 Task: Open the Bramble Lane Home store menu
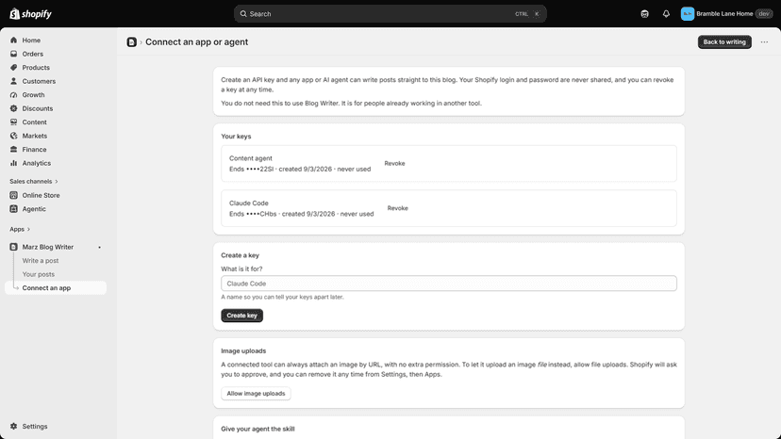[x=726, y=14]
